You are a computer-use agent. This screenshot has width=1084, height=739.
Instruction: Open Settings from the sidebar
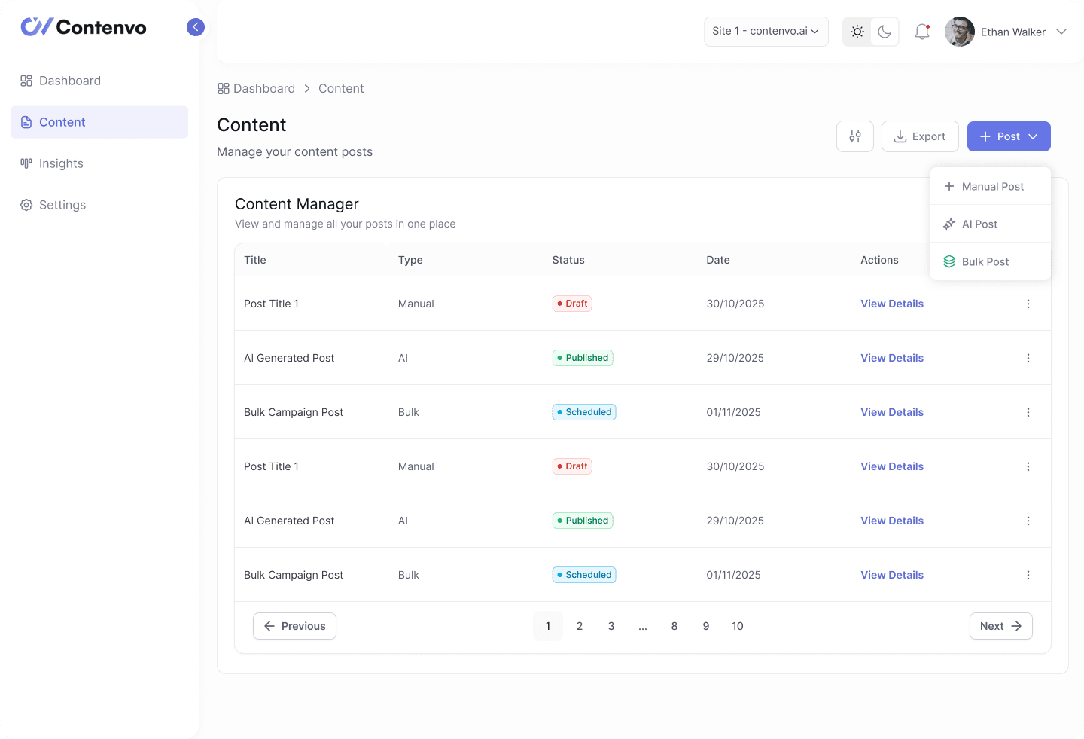62,205
